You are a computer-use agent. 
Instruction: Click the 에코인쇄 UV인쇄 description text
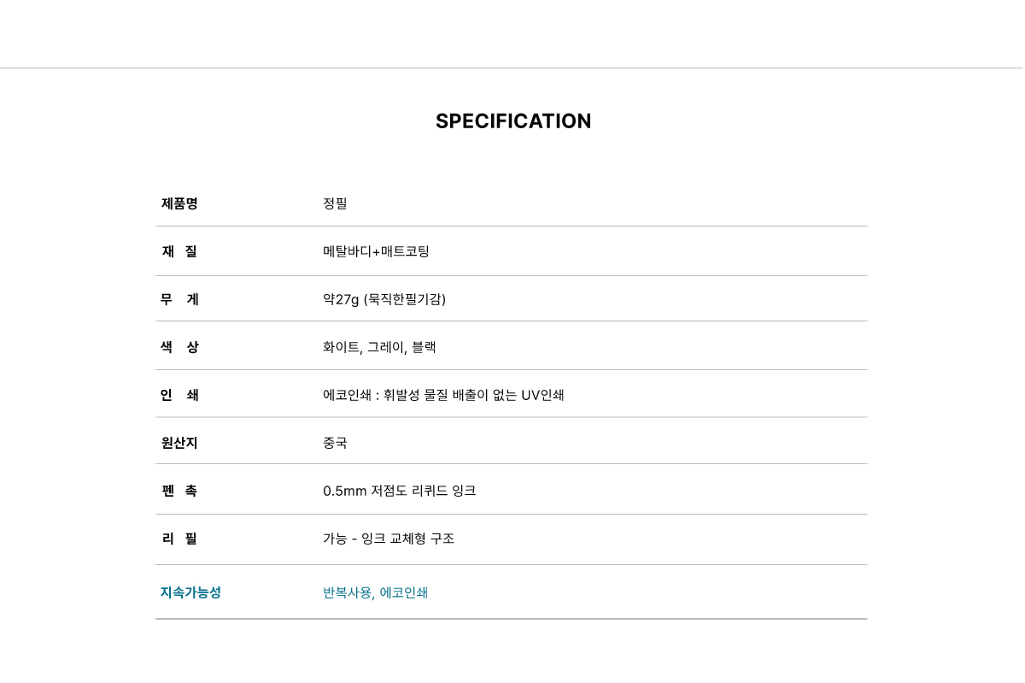(443, 395)
